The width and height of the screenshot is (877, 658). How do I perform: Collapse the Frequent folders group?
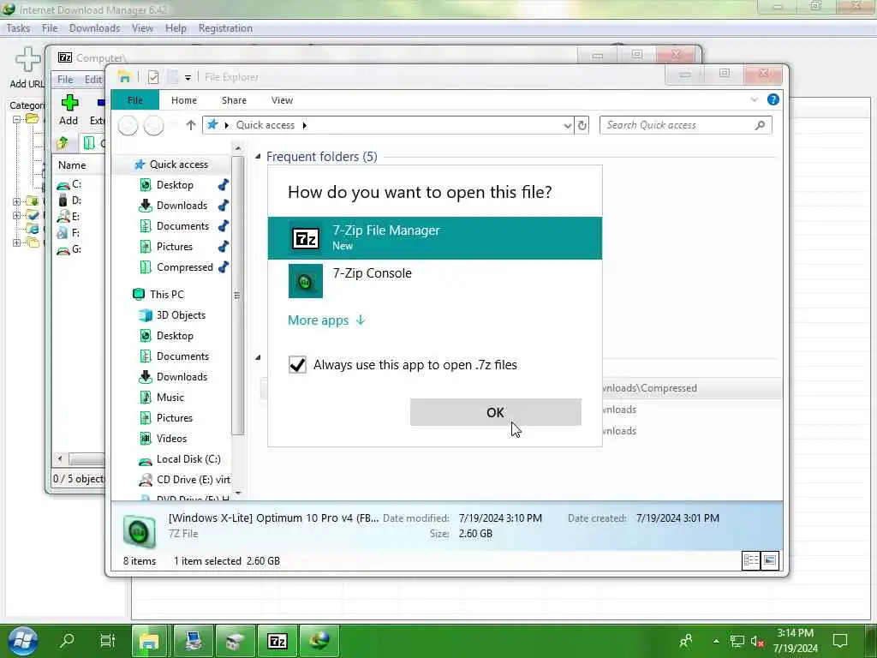[x=258, y=157]
